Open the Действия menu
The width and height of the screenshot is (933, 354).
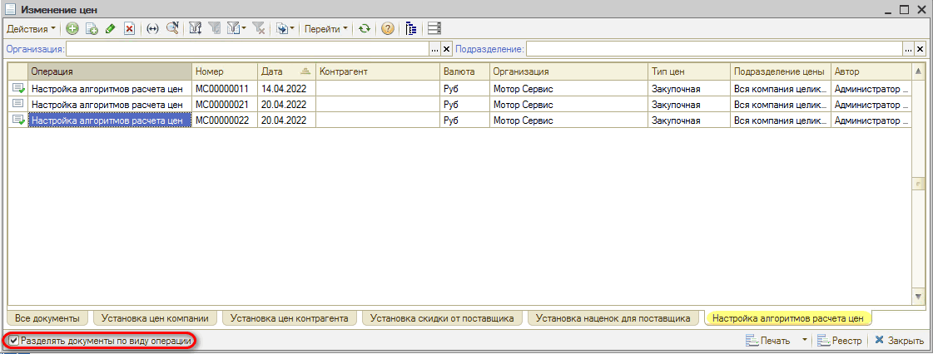click(x=32, y=28)
